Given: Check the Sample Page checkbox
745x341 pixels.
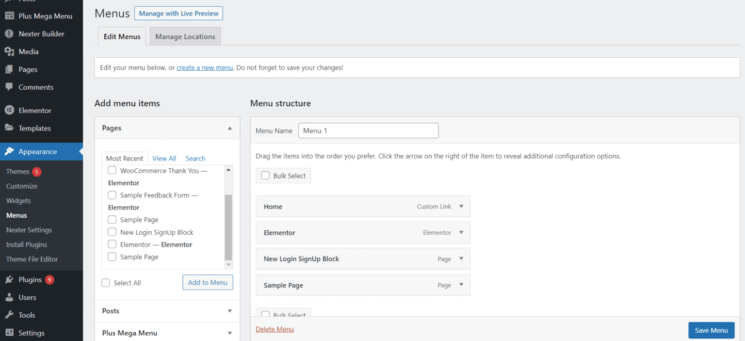Looking at the screenshot, I should [x=112, y=220].
